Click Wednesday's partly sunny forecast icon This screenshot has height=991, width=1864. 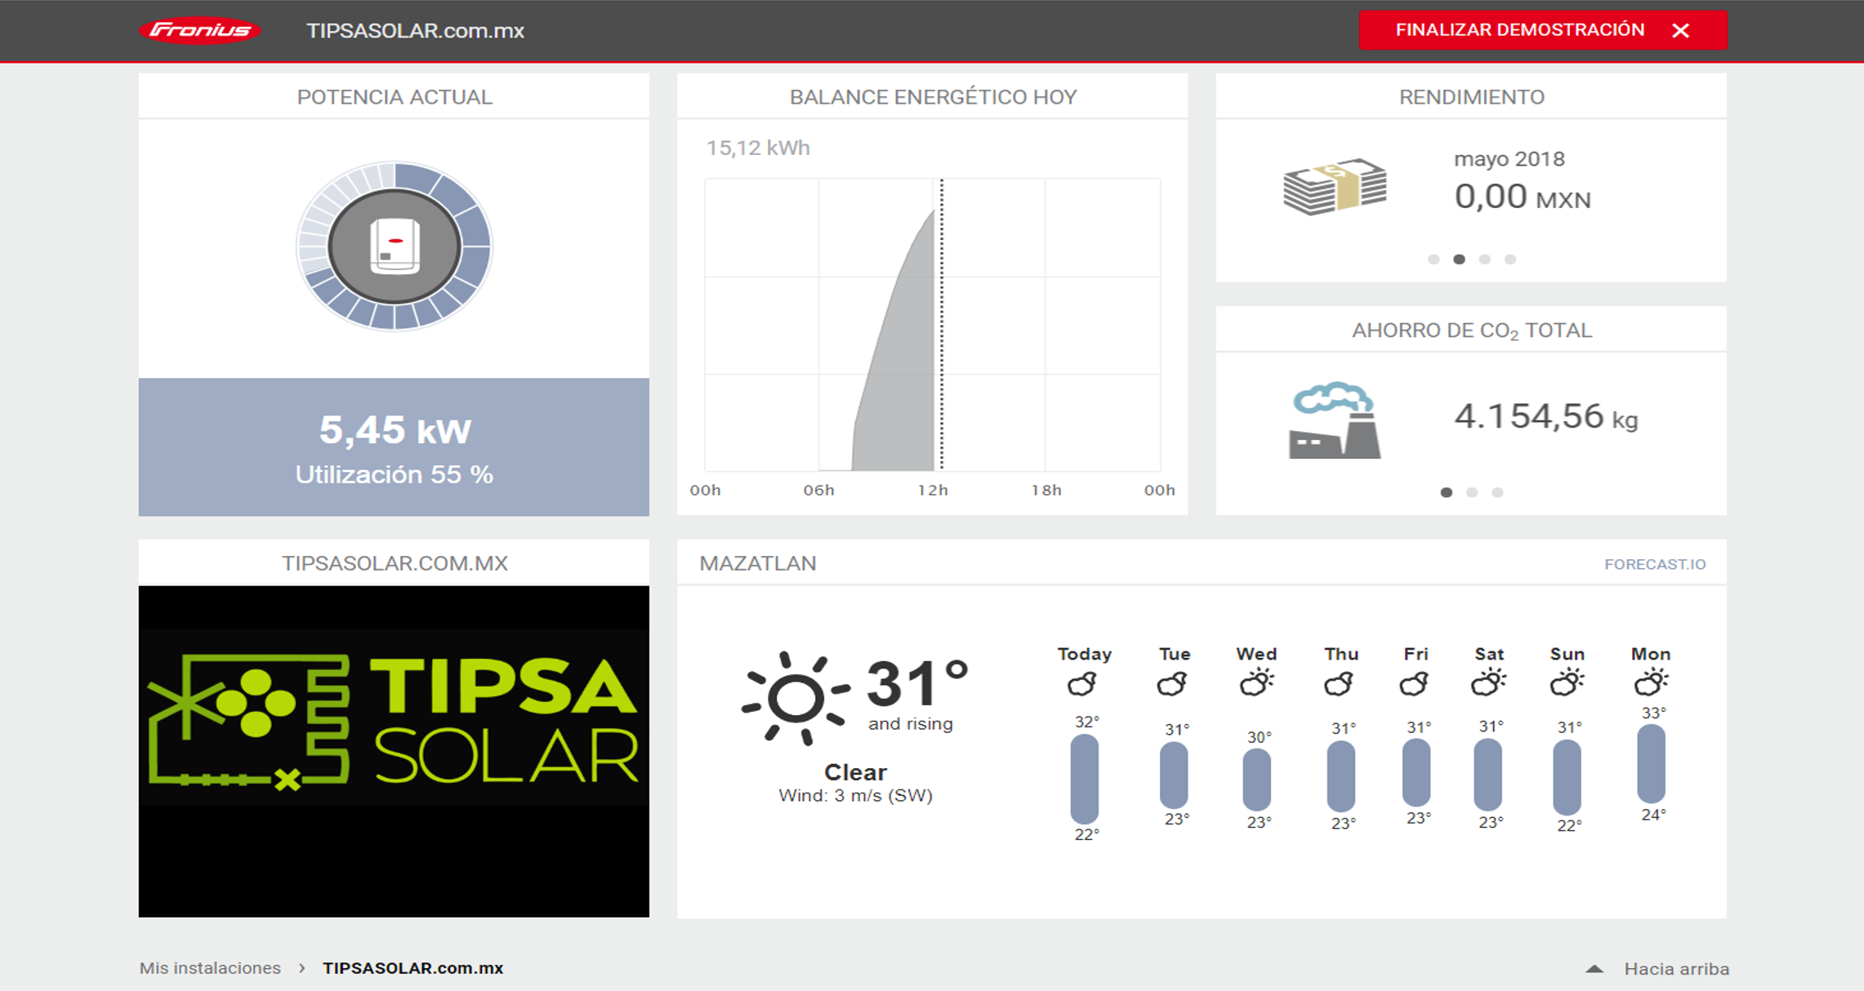[x=1256, y=682]
